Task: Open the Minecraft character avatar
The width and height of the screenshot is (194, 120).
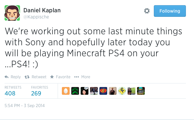Action: coord(141,91)
